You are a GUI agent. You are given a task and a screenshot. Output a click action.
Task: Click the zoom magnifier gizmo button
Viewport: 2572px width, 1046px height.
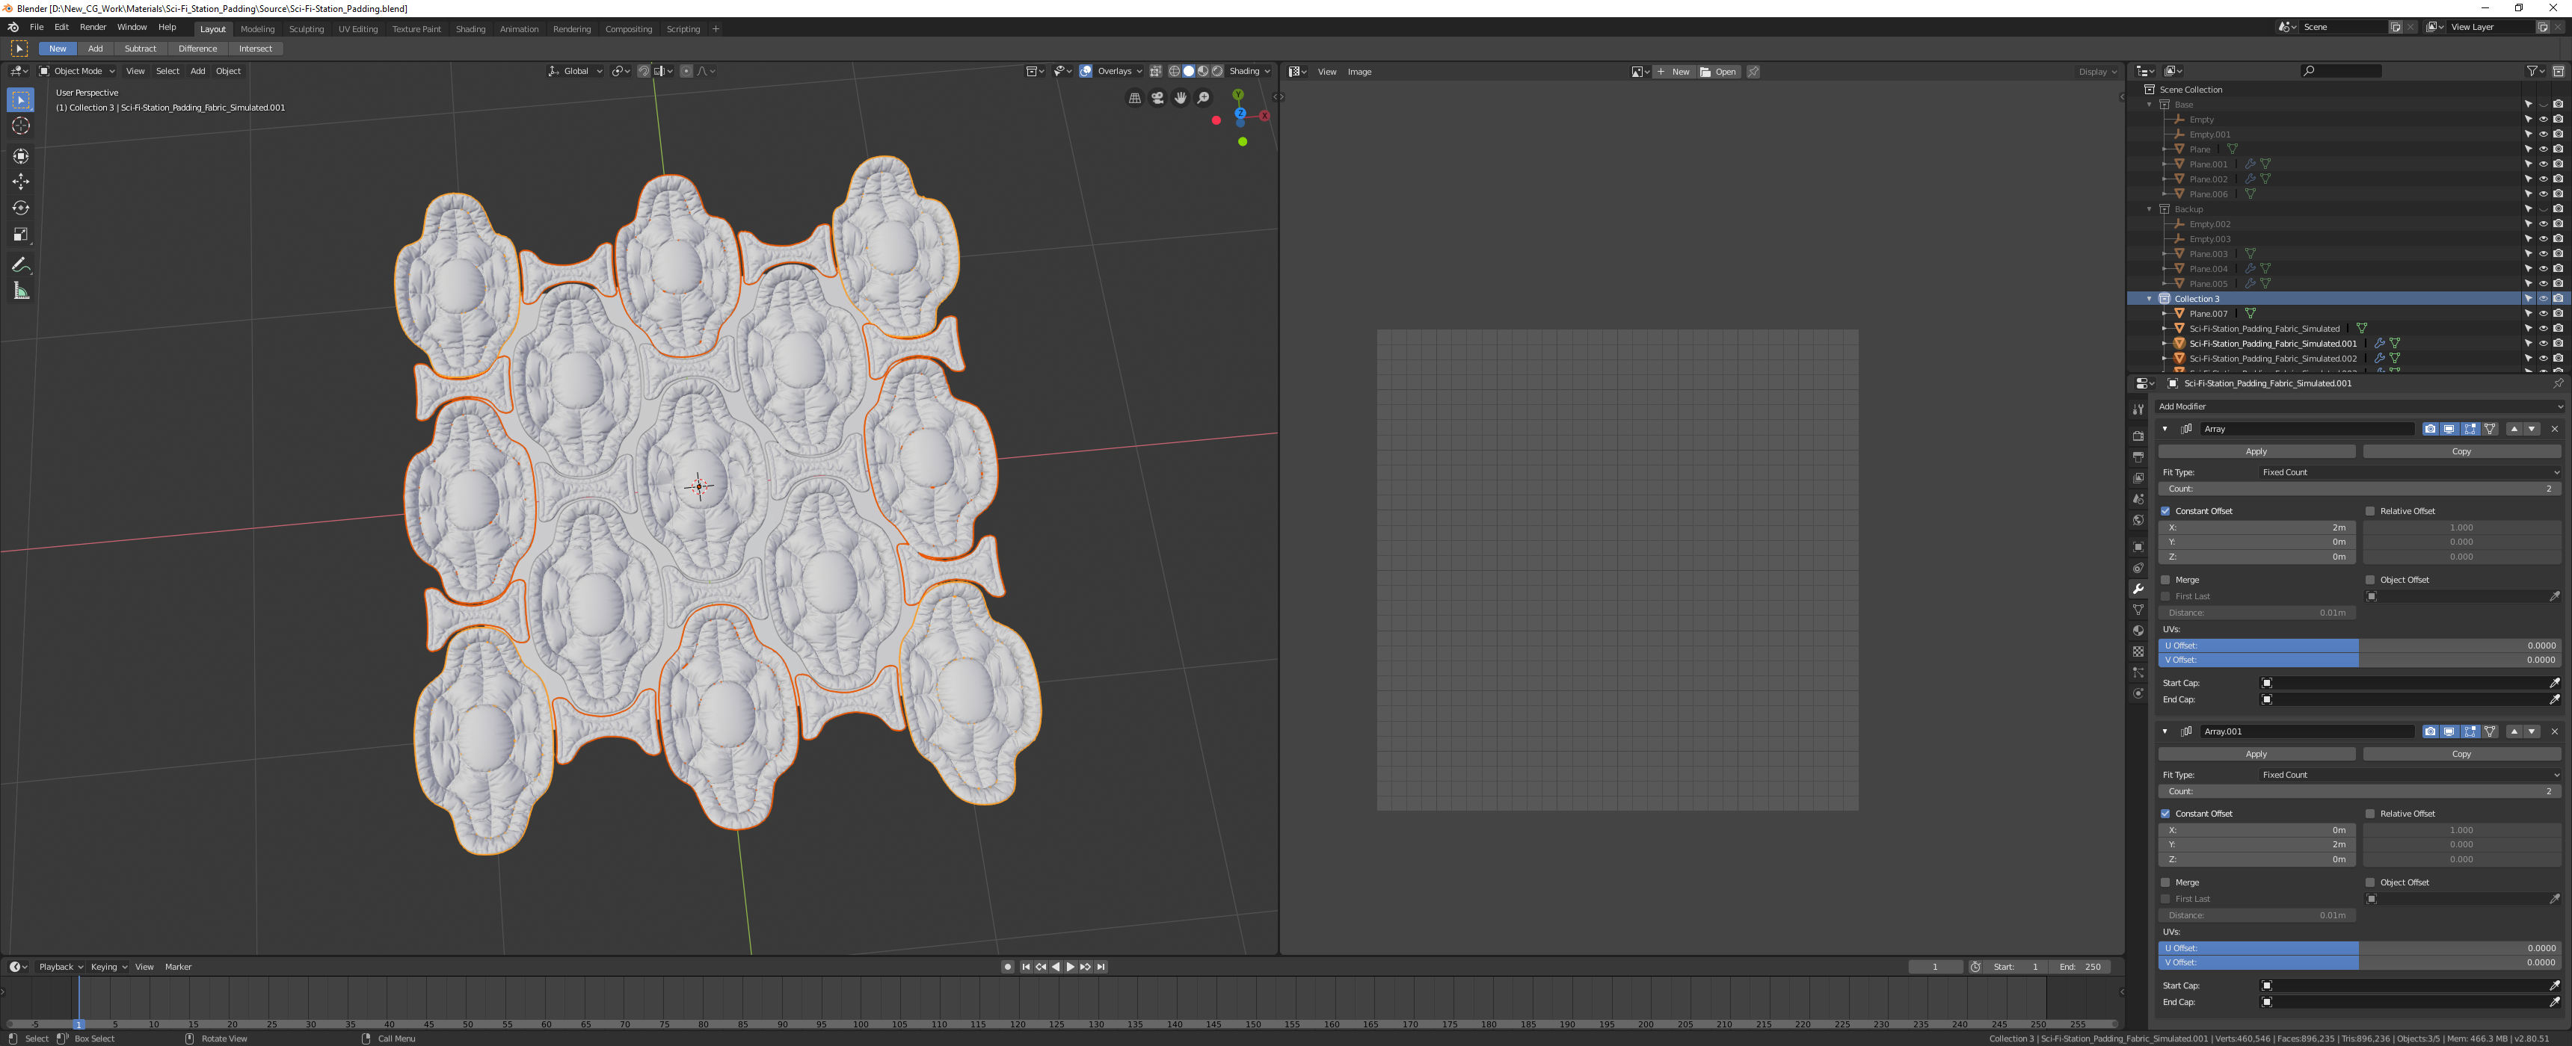point(1203,98)
